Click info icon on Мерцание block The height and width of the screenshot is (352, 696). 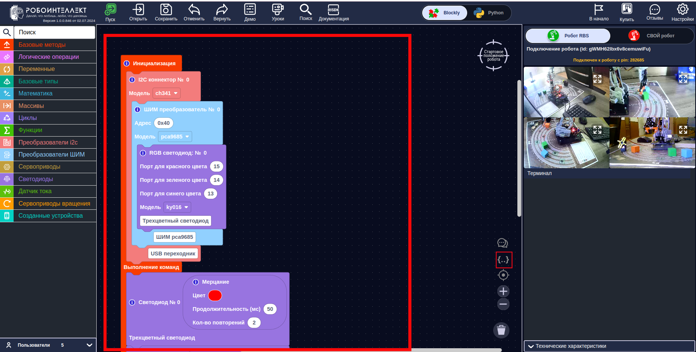click(x=196, y=282)
